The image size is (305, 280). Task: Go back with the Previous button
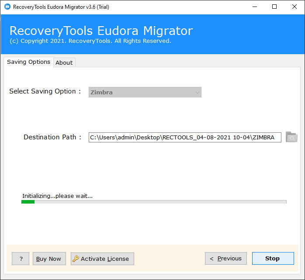[226, 259]
